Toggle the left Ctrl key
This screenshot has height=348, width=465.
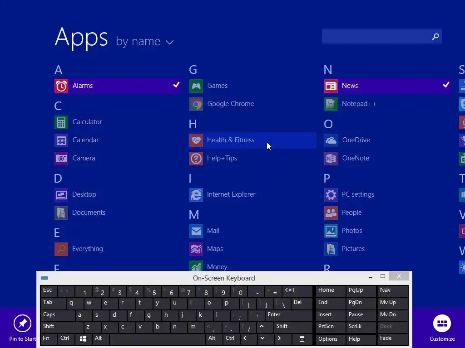(66, 338)
